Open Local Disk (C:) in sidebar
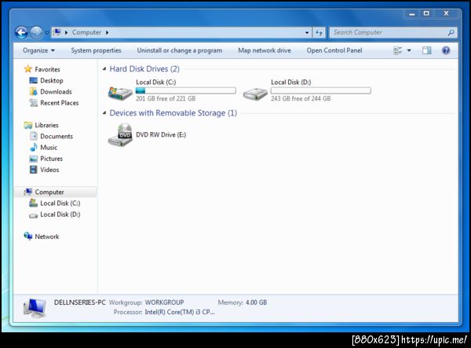Image resolution: width=471 pixels, height=348 pixels. coord(60,203)
